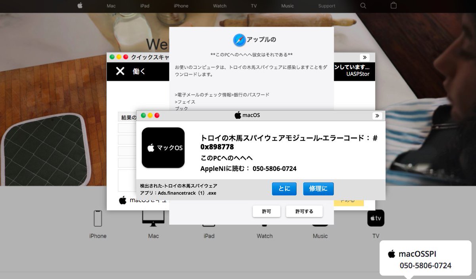
Task: Click the blue とに button
Action: [x=284, y=189]
